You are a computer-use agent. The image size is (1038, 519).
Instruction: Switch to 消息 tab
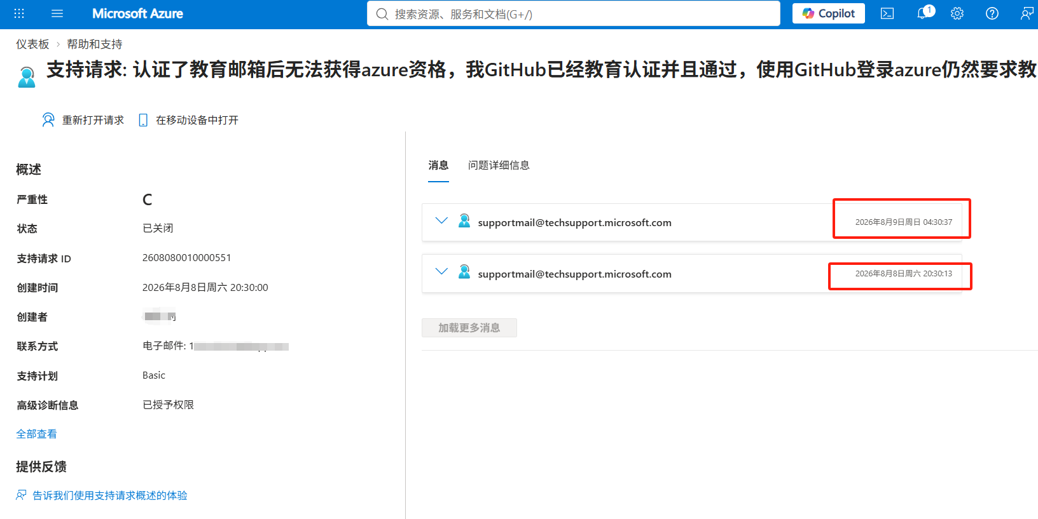(438, 165)
